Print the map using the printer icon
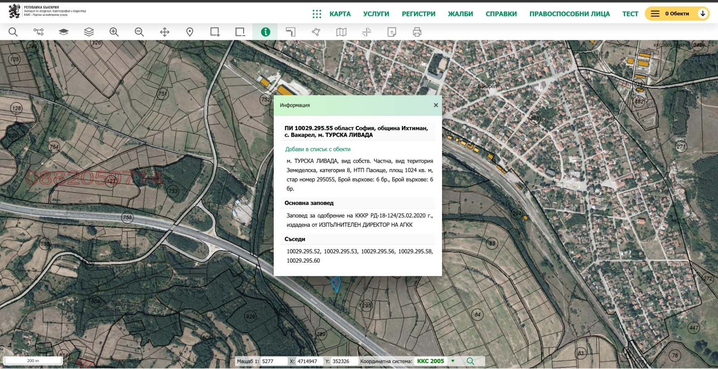This screenshot has height=369, width=718. (x=417, y=32)
